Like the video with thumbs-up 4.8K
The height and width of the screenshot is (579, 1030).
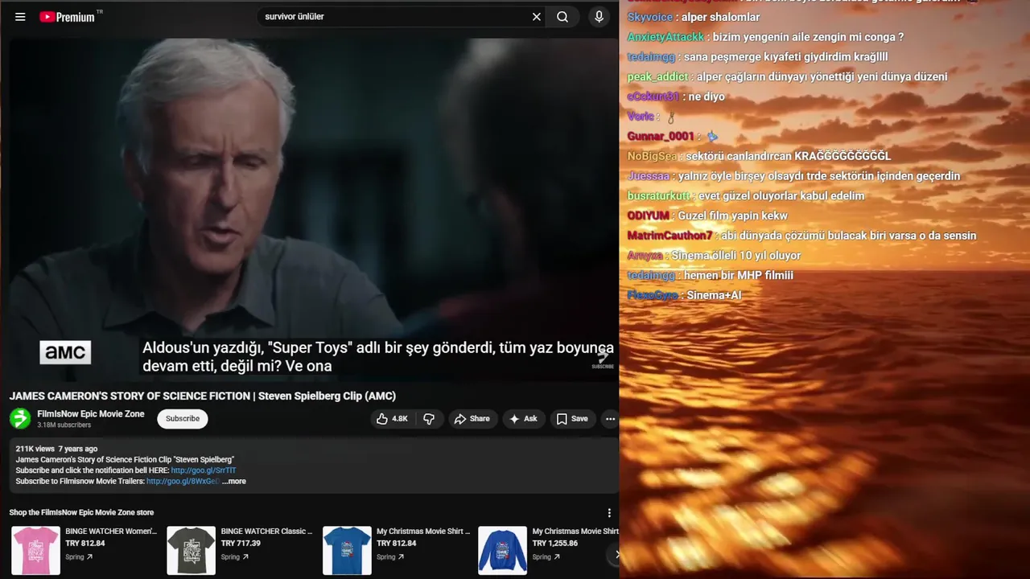[x=392, y=419]
